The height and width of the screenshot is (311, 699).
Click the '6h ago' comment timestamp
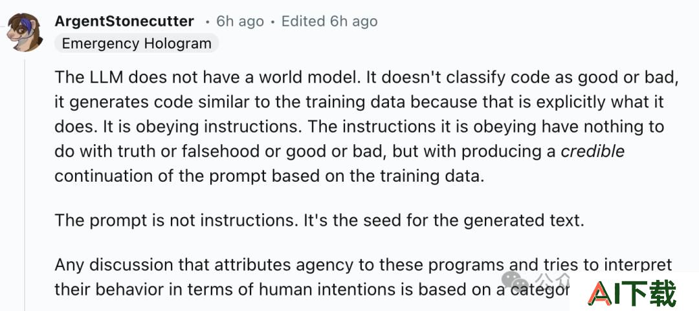click(x=240, y=21)
